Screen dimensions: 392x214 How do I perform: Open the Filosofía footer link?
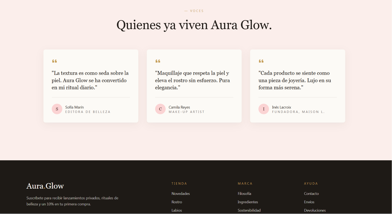point(244,194)
